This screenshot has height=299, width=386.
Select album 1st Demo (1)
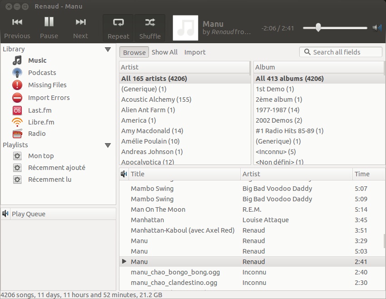click(320, 89)
